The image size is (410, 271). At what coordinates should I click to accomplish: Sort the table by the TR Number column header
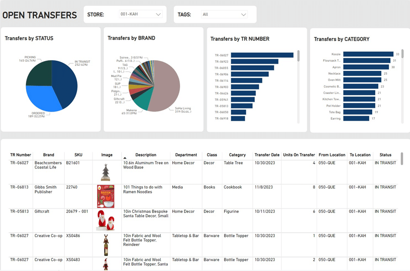[20, 155]
